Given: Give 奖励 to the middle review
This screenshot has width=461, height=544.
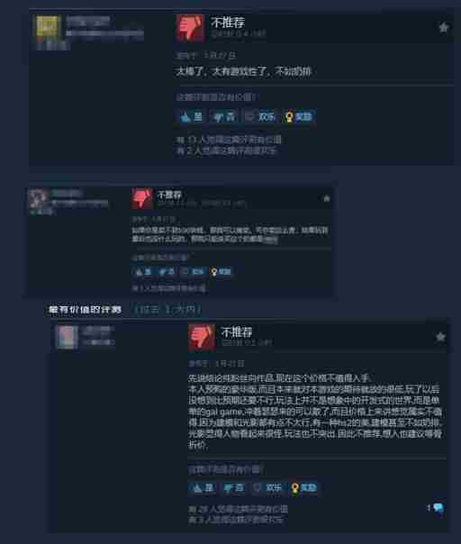Looking at the screenshot, I should coord(221,272).
